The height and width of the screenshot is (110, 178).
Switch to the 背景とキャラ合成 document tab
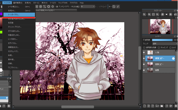pyautogui.click(x=56, y=10)
